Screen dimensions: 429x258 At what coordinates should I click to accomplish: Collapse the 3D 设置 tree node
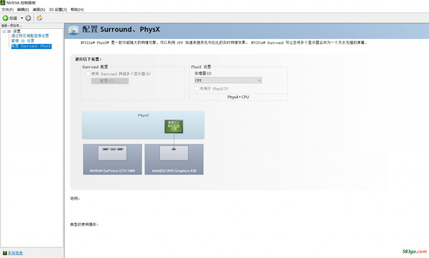point(4,31)
